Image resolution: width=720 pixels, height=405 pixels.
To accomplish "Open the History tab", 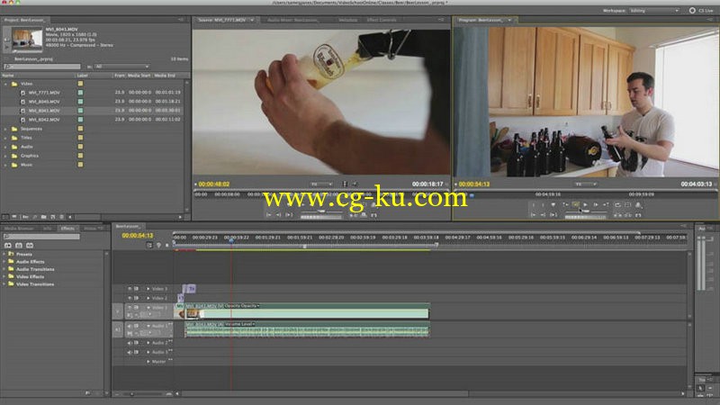I will click(x=91, y=229).
